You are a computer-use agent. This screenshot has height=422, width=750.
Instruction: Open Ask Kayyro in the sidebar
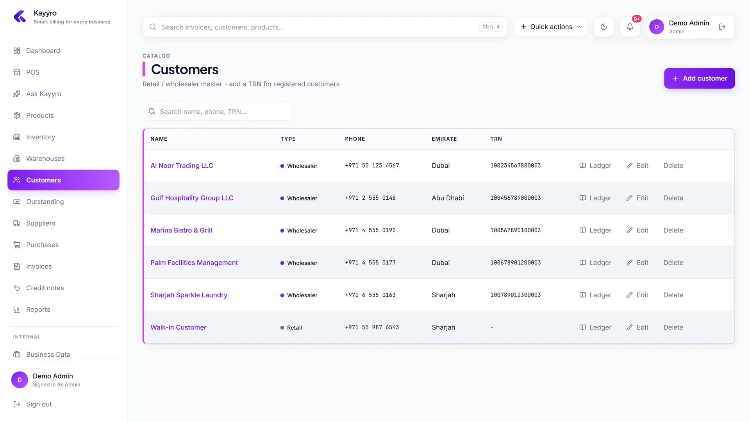63,94
